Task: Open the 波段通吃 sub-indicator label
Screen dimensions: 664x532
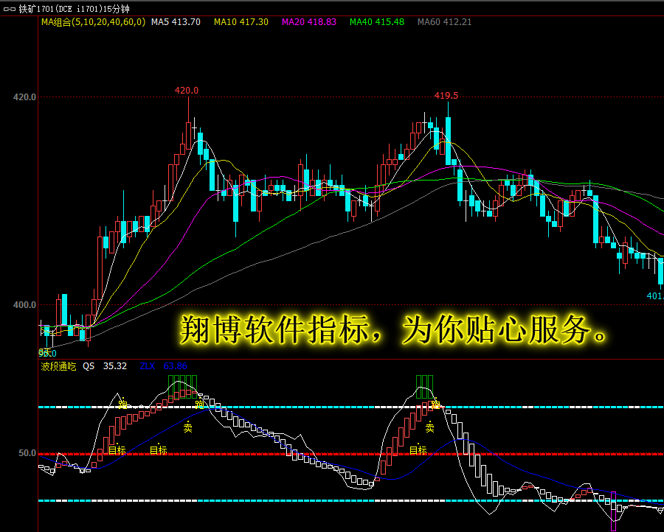Action: point(58,366)
